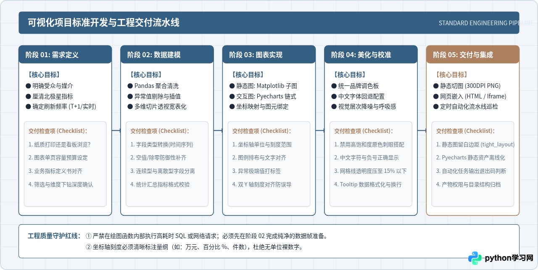Click rule ② about 坐标轴刻度必须清晰标注量纲
The height and width of the screenshot is (270, 538).
point(194,247)
